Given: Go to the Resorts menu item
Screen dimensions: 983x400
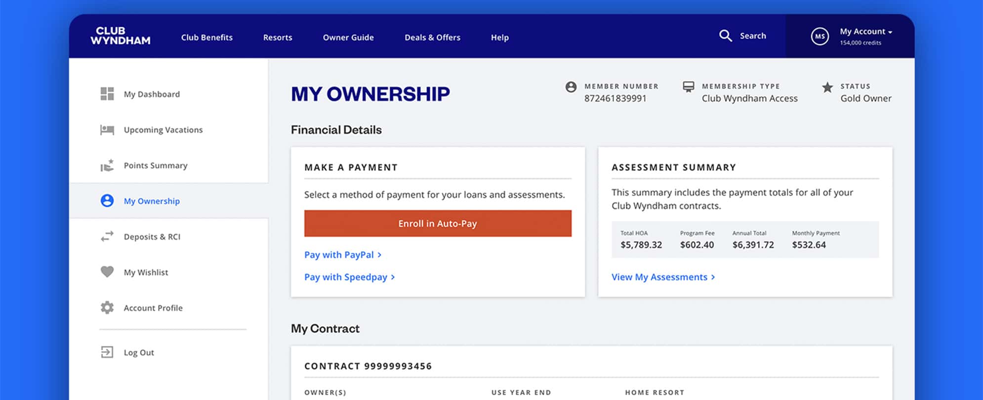Looking at the screenshot, I should [x=278, y=38].
